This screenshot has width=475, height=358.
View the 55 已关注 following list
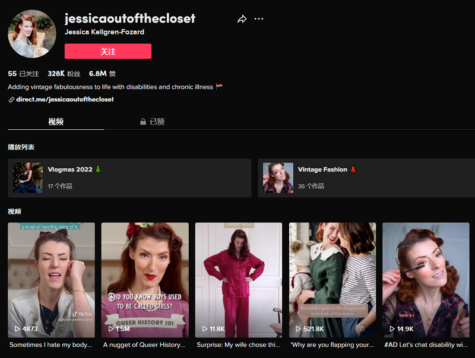click(23, 73)
